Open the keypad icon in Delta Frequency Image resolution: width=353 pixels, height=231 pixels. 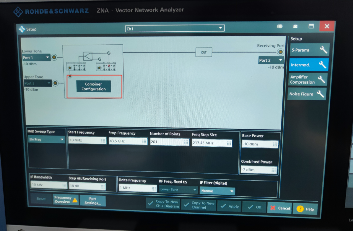coord(154,188)
